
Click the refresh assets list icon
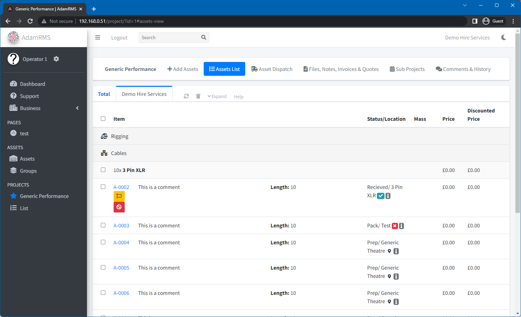[186, 96]
